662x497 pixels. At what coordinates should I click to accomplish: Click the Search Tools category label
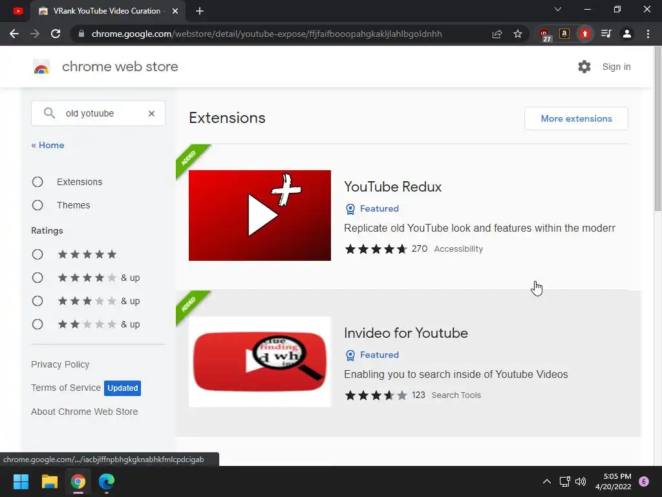tap(456, 395)
